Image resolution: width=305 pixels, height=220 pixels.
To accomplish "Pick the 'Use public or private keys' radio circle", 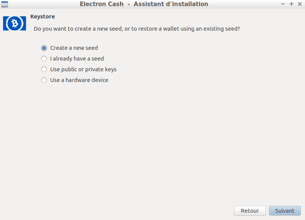I will tap(44, 69).
